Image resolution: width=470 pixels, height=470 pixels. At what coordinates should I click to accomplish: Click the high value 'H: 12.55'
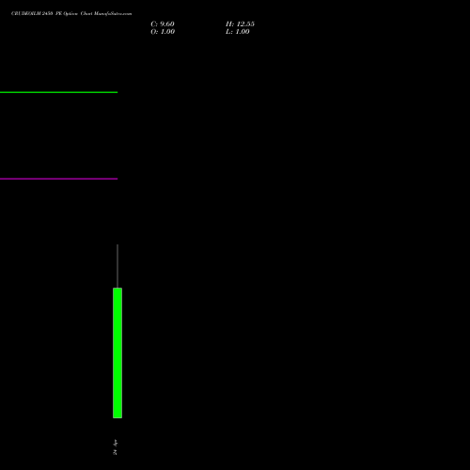[240, 24]
